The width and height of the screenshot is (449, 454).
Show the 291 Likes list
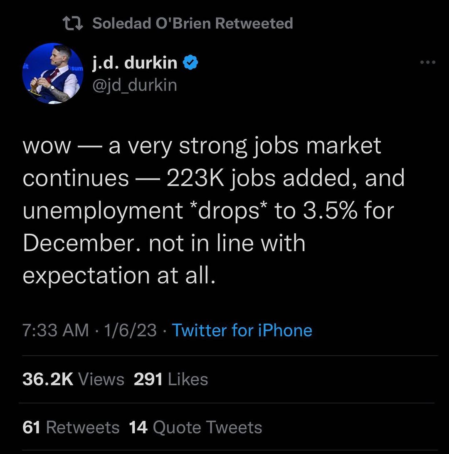(x=171, y=379)
